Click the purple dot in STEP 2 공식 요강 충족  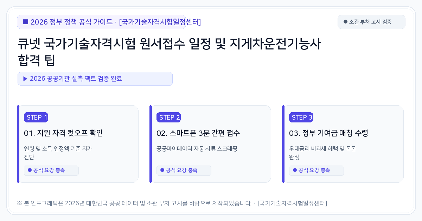click(162, 170)
